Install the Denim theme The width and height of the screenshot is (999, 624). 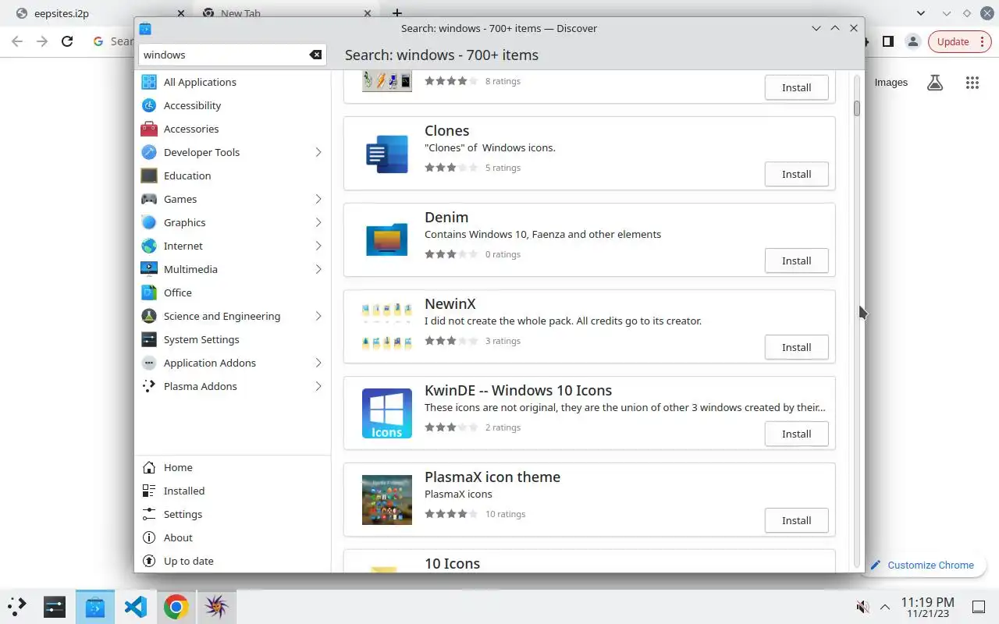coord(796,261)
